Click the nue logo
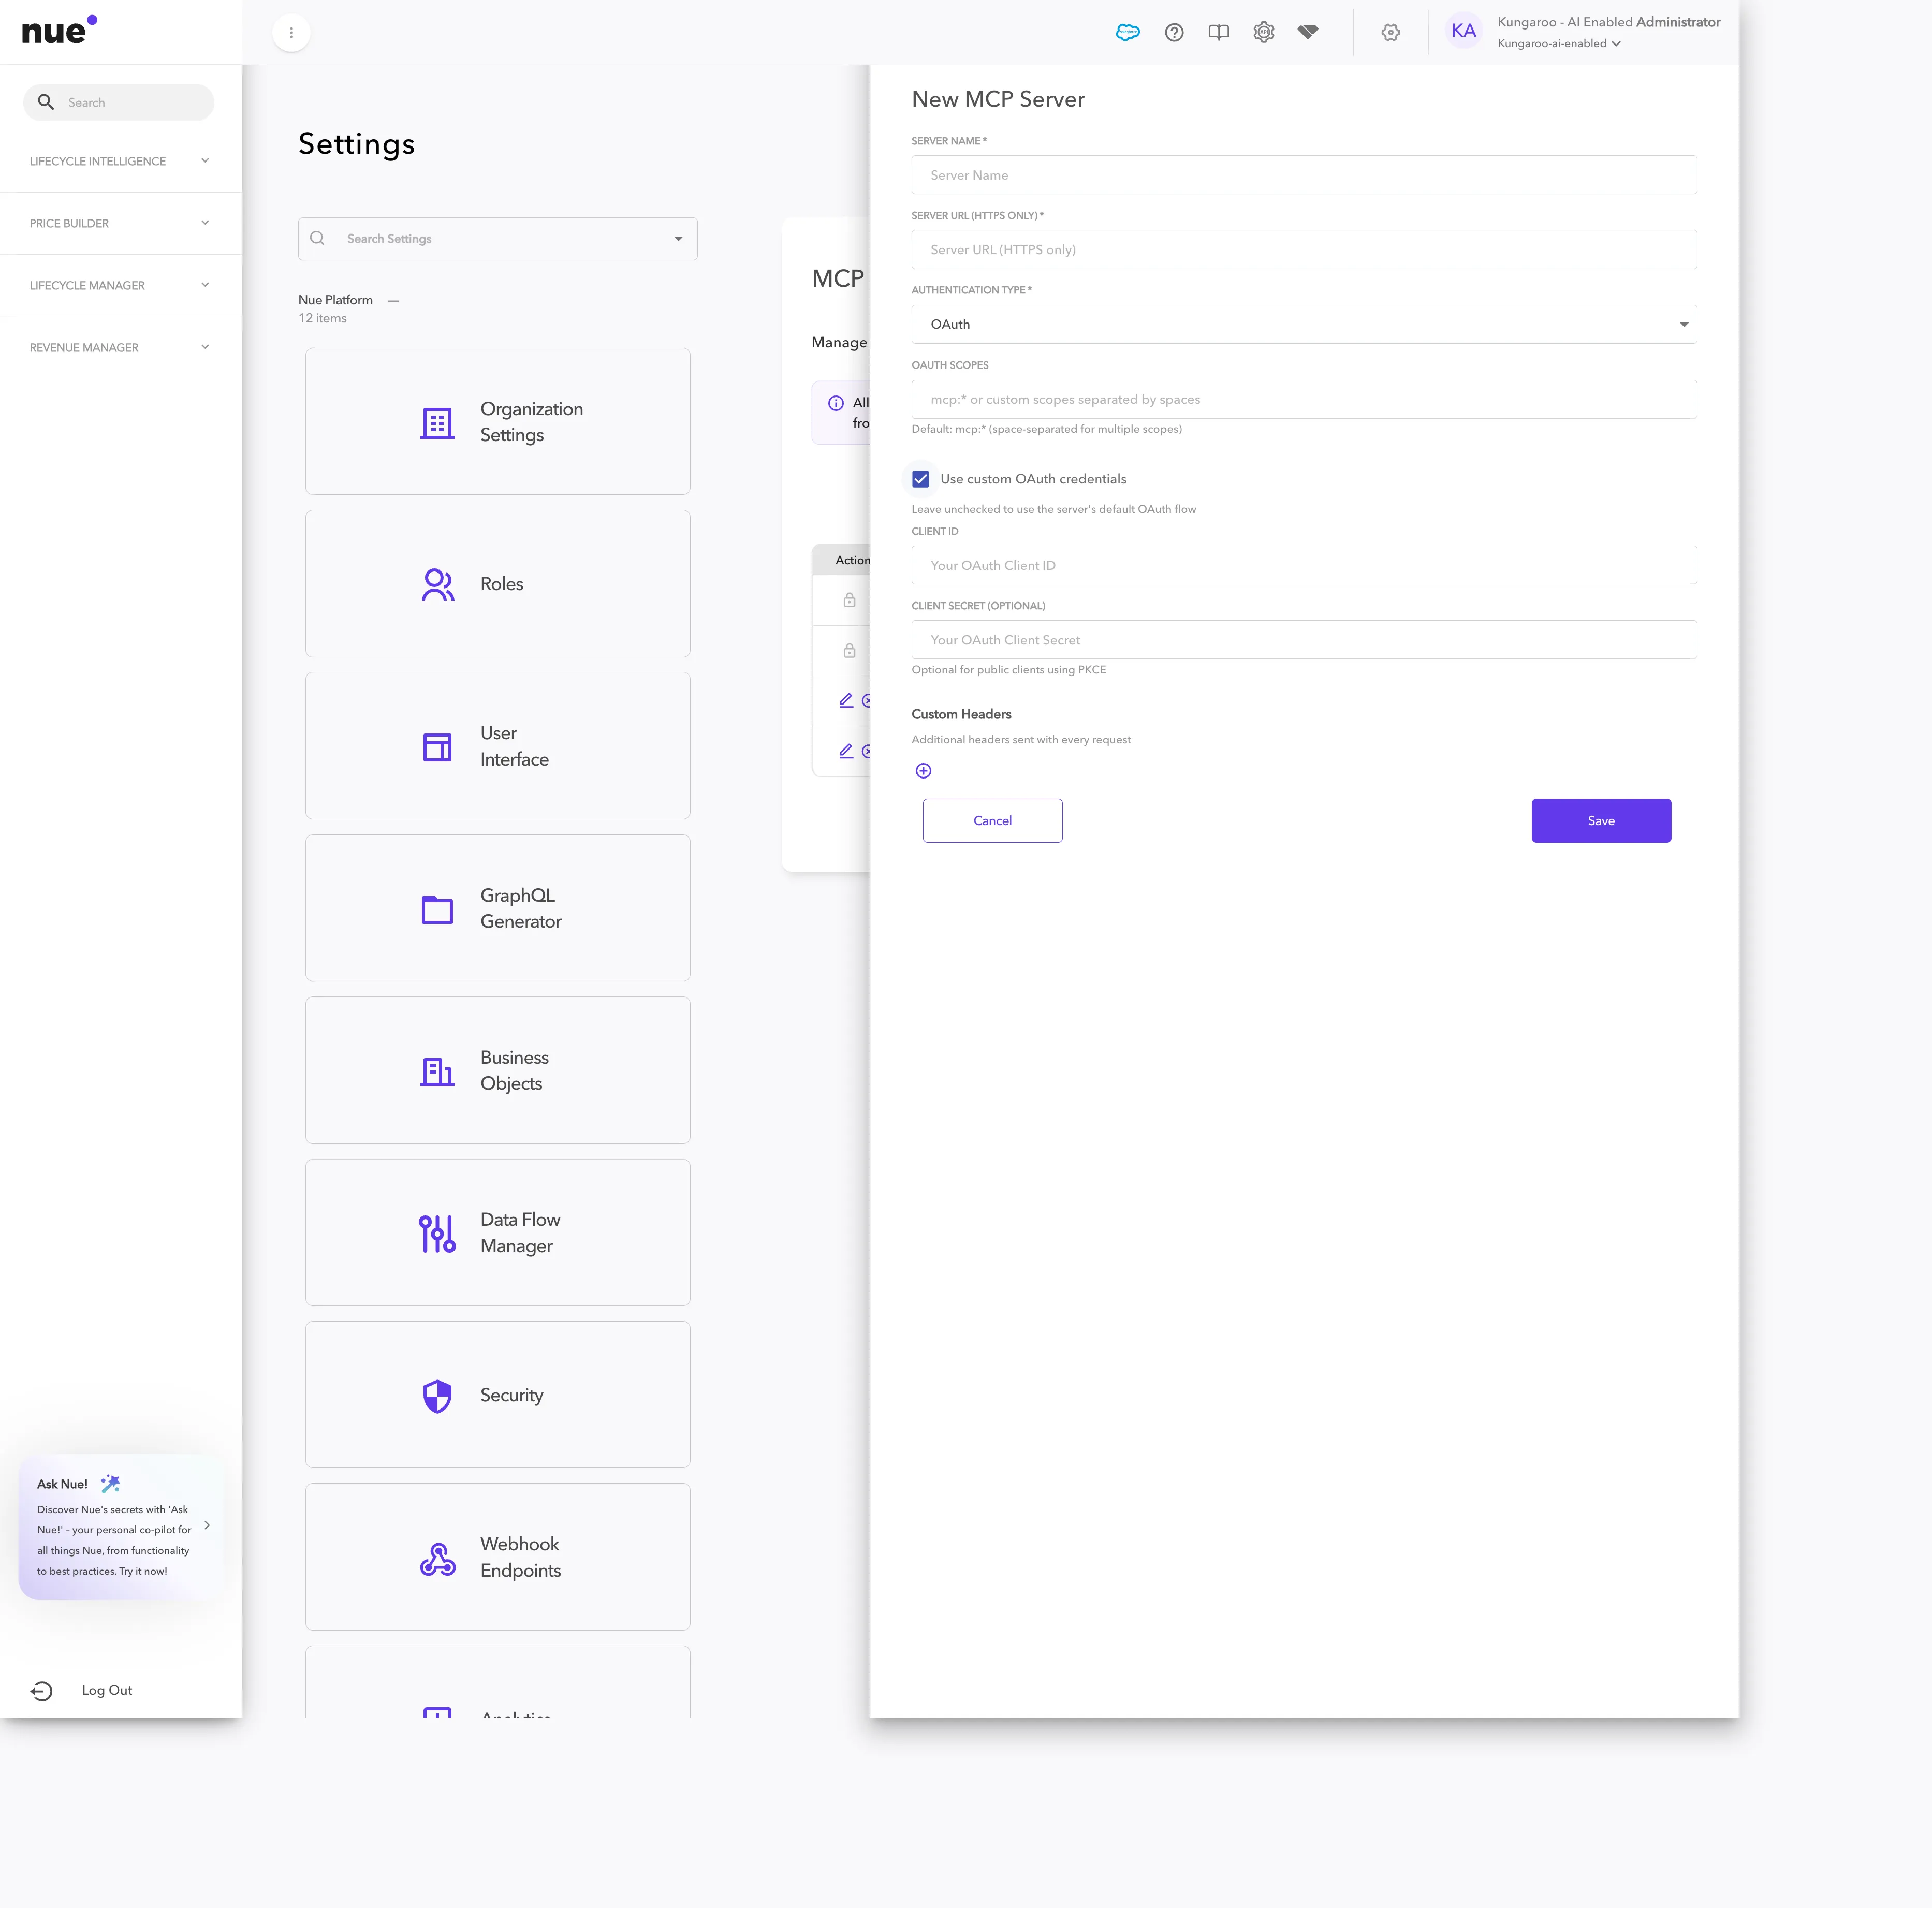1932x1908 pixels. (x=59, y=31)
